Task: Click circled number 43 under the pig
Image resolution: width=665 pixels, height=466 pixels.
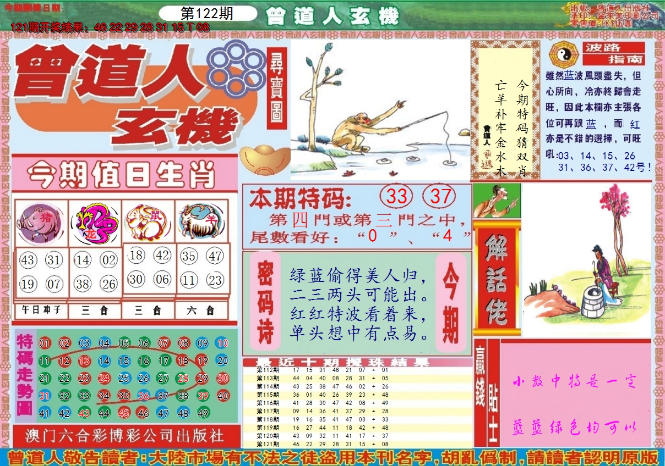Action: (x=28, y=259)
